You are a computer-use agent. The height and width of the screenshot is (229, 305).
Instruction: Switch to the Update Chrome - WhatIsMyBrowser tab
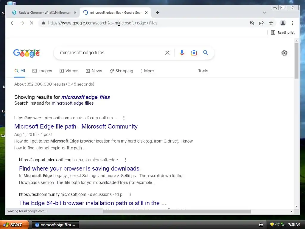click(45, 13)
